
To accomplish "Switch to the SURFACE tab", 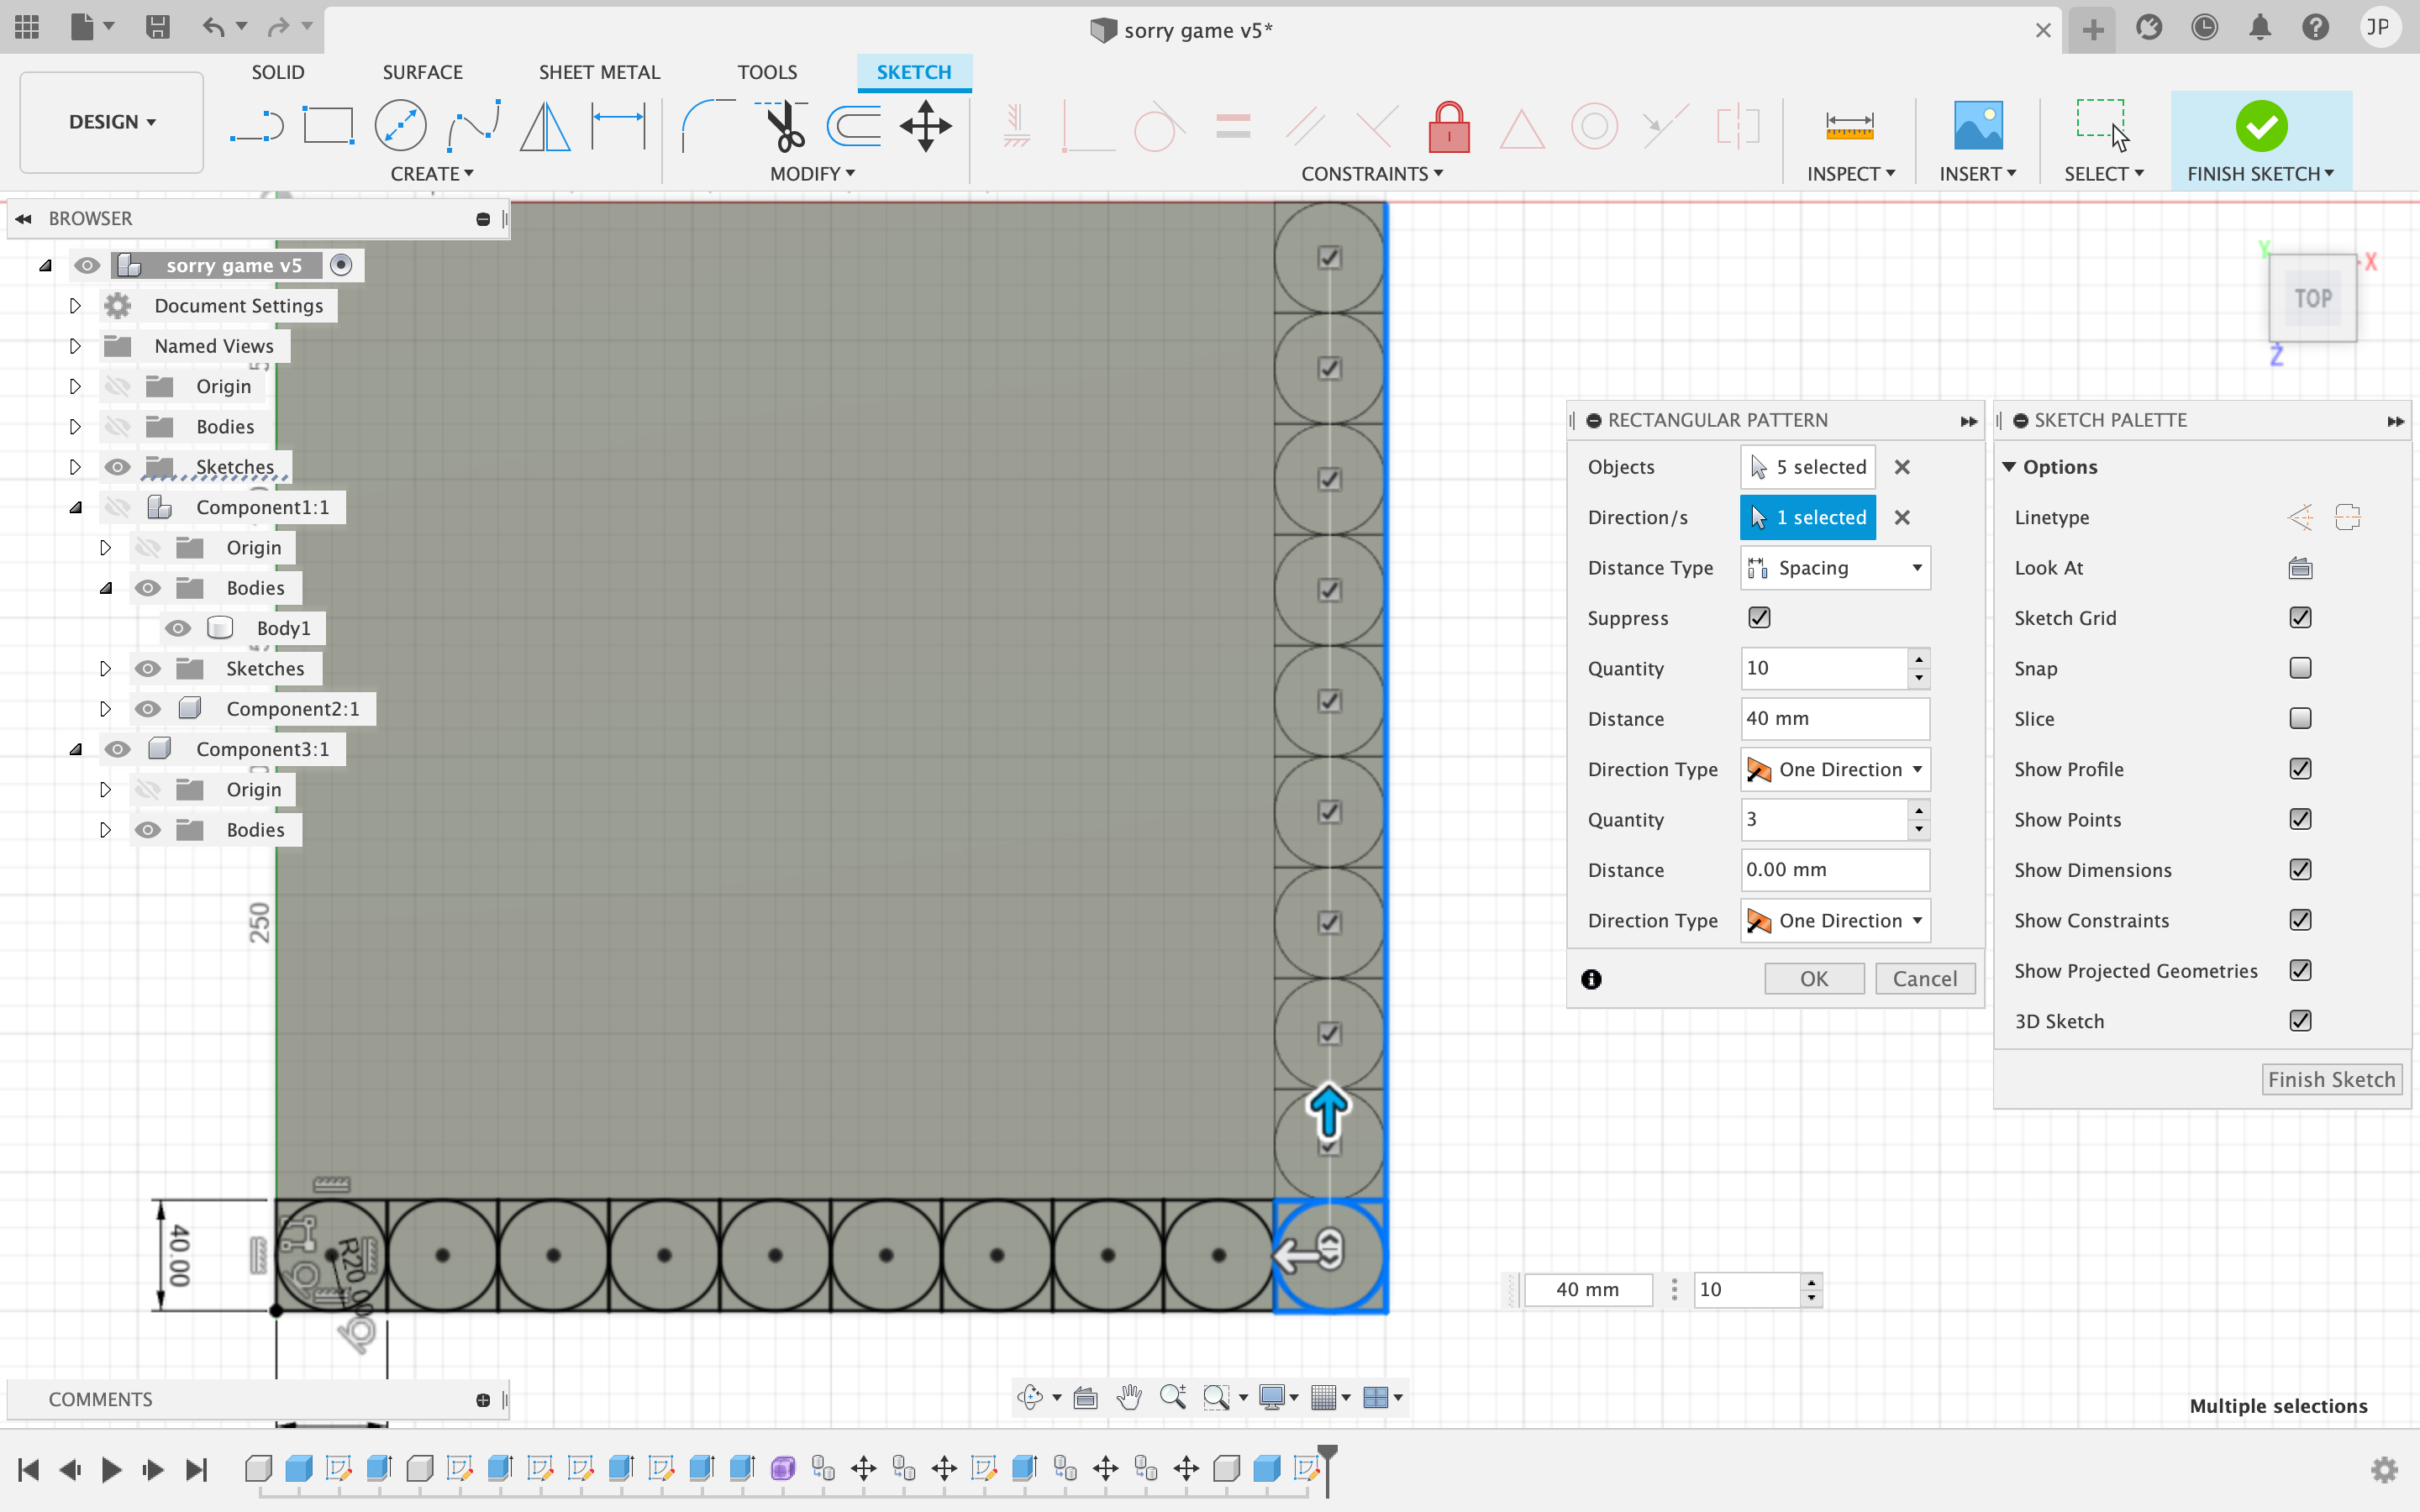I will click(422, 72).
